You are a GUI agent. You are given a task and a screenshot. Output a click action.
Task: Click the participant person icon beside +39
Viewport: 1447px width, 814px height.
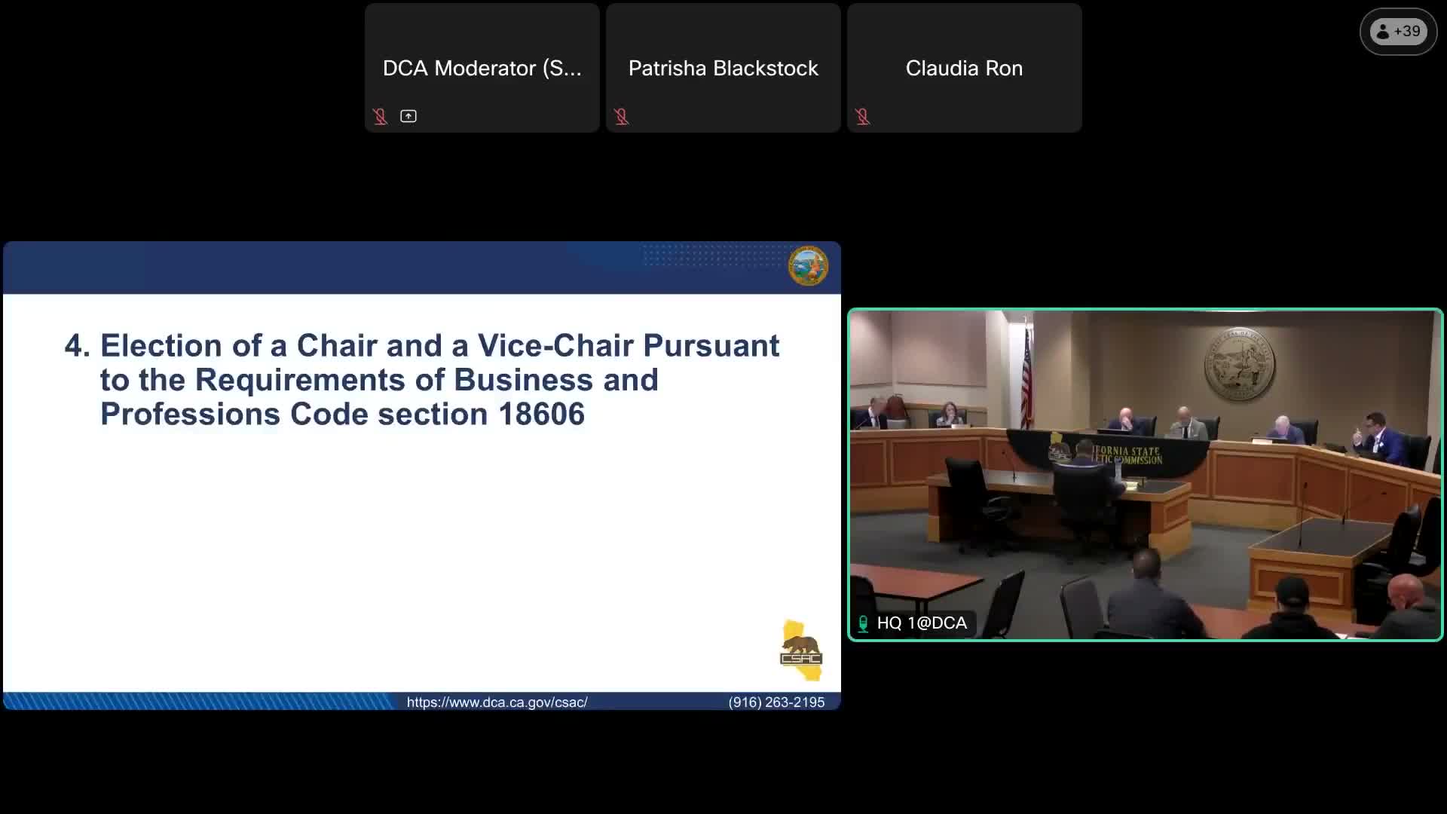(x=1383, y=32)
